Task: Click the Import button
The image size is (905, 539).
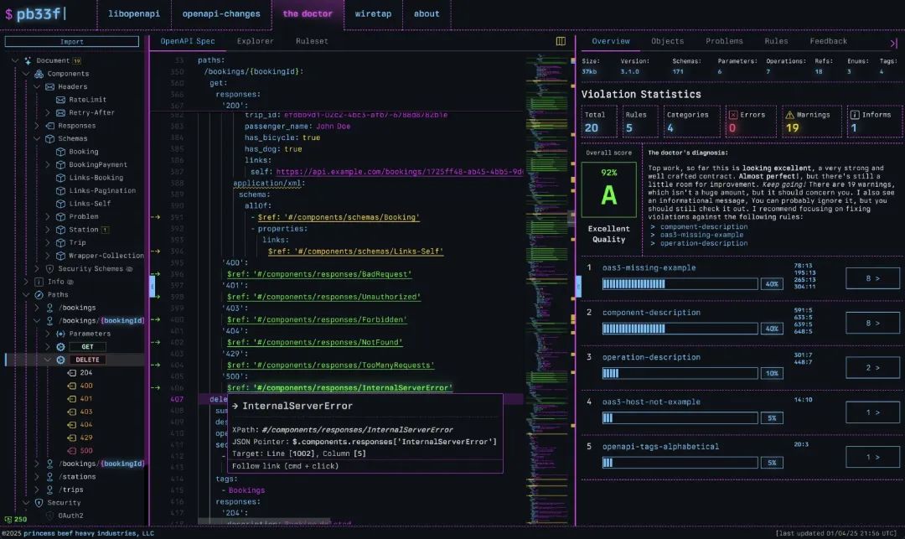Action: pos(72,41)
